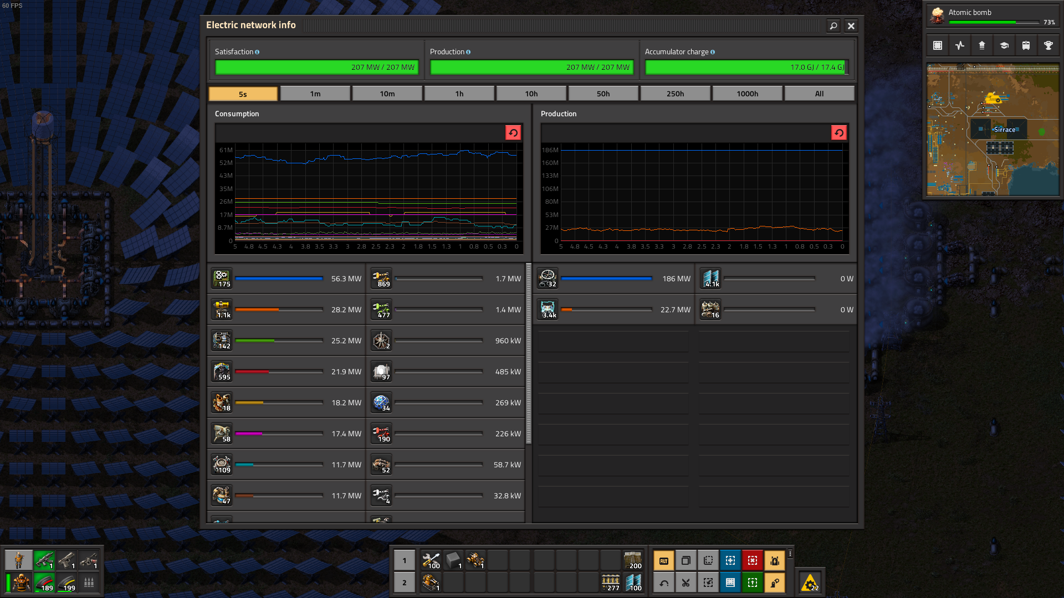The image size is (1064, 598).
Task: Switch to the 1000h time range tab
Action: click(748, 94)
